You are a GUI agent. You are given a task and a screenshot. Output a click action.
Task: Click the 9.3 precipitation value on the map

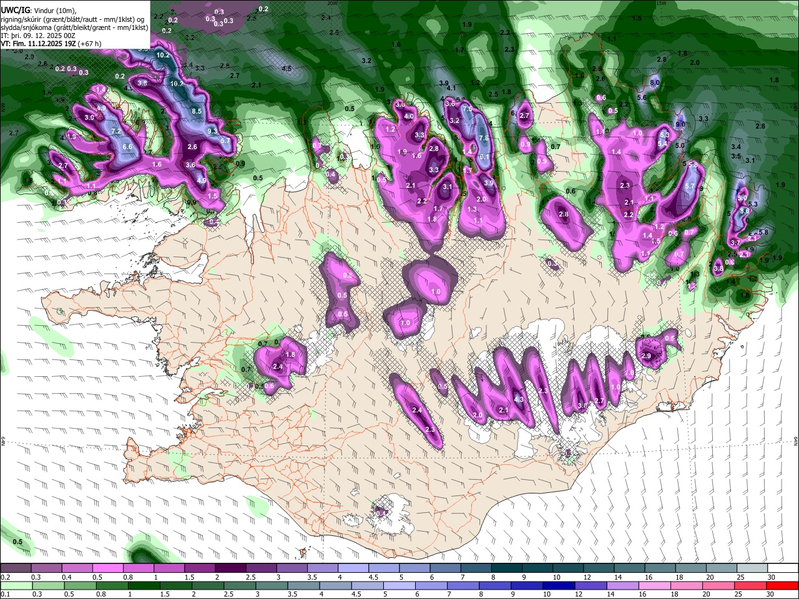[212, 131]
